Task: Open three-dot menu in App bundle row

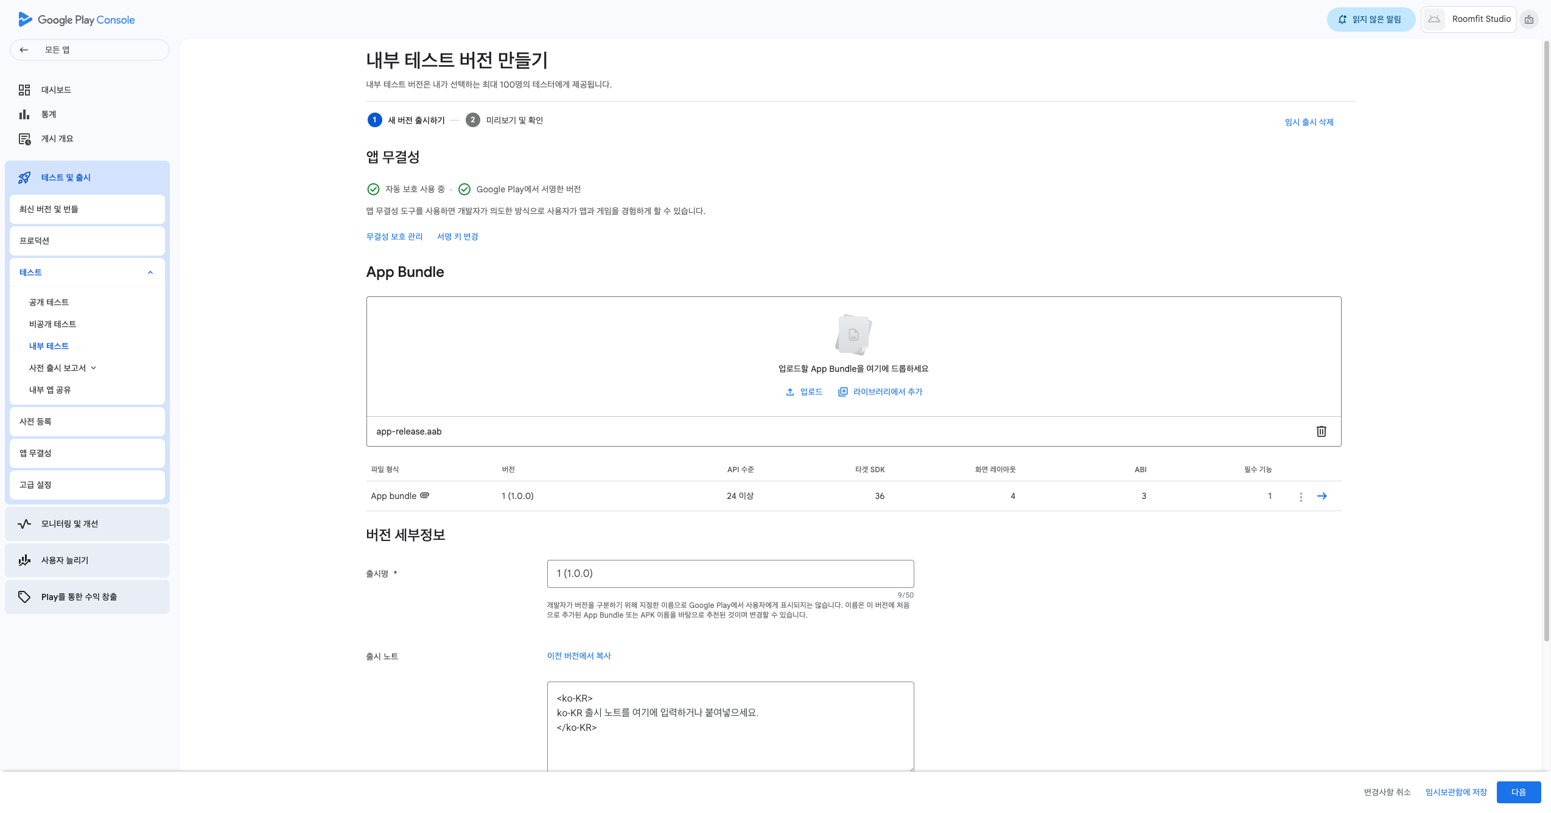Action: (1301, 497)
